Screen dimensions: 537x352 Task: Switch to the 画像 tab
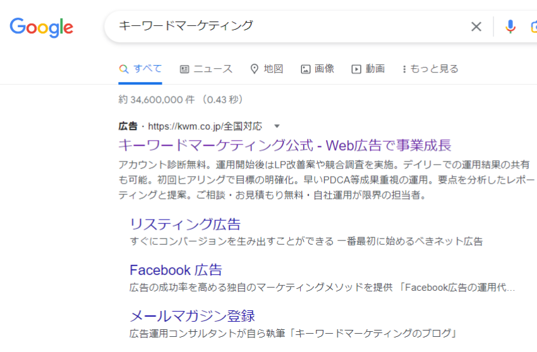point(318,69)
